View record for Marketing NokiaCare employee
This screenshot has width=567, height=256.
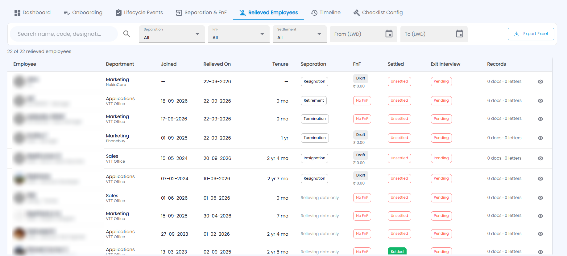(x=540, y=82)
